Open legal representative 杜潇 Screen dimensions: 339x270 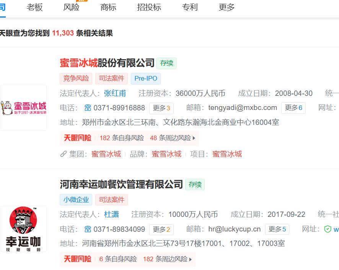pos(111,215)
